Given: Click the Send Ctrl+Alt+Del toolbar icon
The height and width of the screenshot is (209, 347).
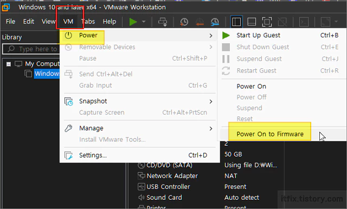Looking at the screenshot, I should pos(163,22).
